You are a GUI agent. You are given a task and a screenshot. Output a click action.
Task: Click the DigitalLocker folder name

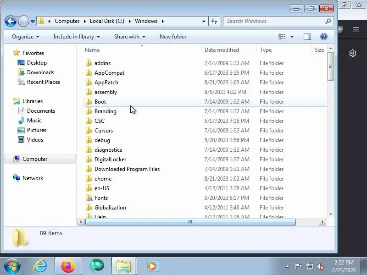[x=110, y=159]
